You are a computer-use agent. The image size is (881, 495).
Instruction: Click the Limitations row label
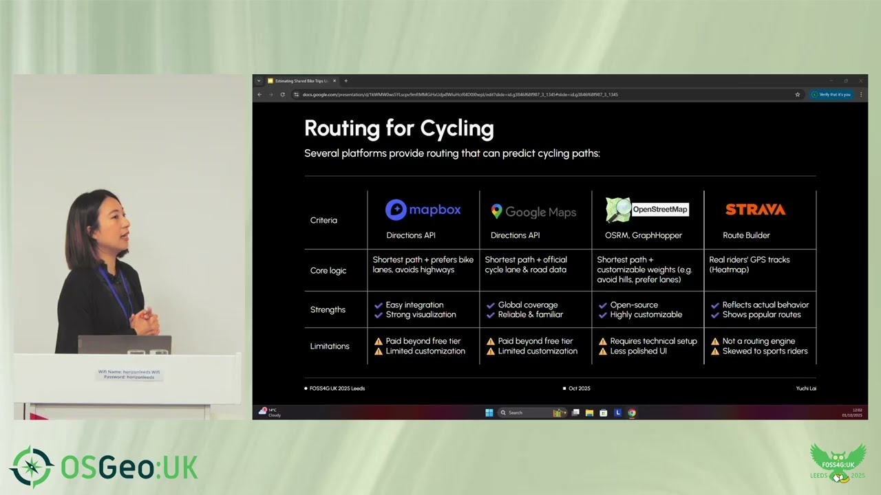click(330, 346)
